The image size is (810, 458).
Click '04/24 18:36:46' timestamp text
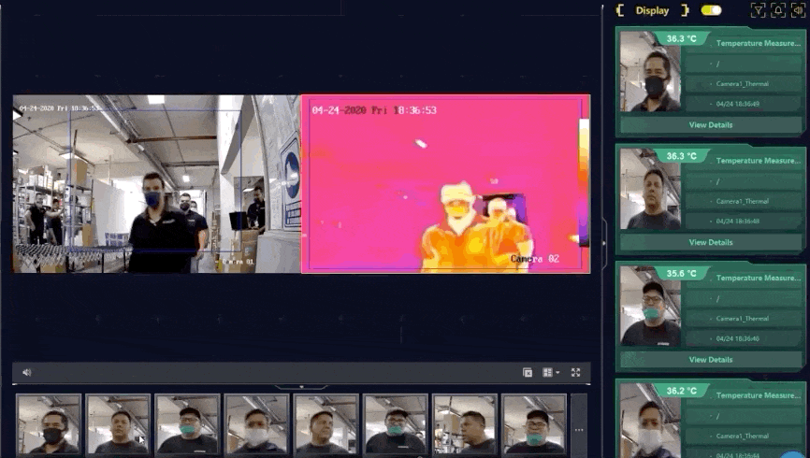click(738, 338)
